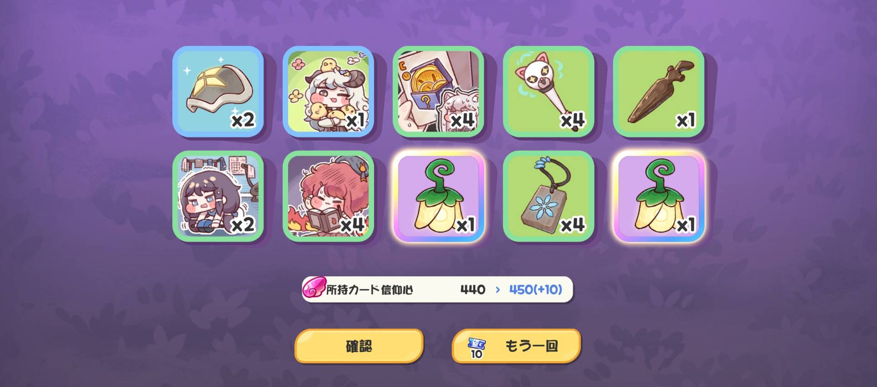Select the snowflake stone pendant item x4
Viewport: 877px width, 387px height.
[x=548, y=196]
